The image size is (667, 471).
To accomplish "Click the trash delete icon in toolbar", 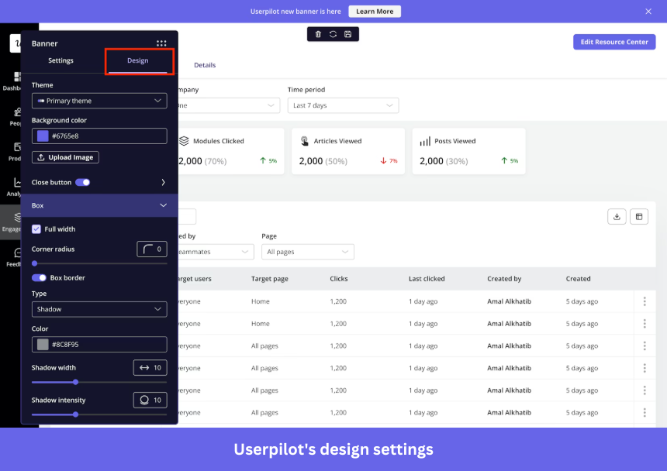I will tap(318, 34).
